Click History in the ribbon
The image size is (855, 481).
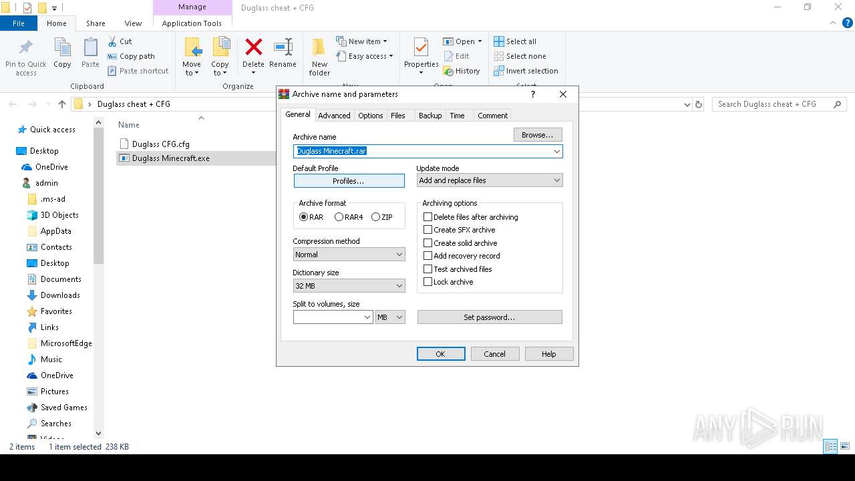462,71
